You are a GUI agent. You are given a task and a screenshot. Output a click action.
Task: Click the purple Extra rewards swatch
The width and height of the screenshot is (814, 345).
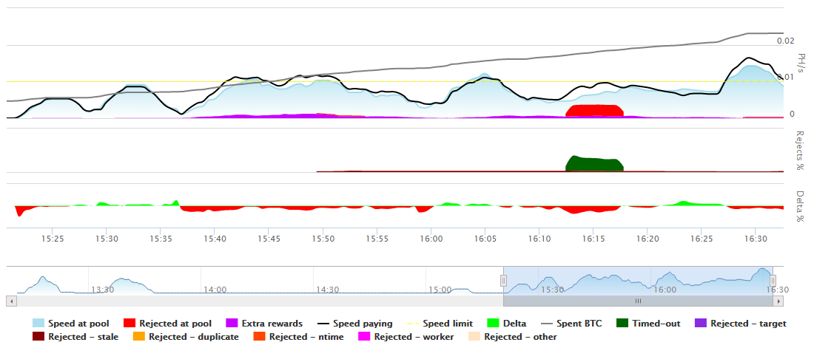(232, 324)
